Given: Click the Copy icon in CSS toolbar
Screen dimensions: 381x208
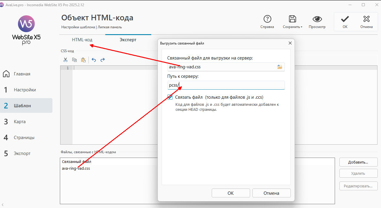Looking at the screenshot, I should click(75, 60).
